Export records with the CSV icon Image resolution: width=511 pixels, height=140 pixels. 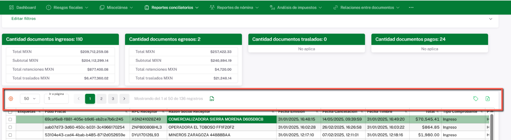(212, 99)
